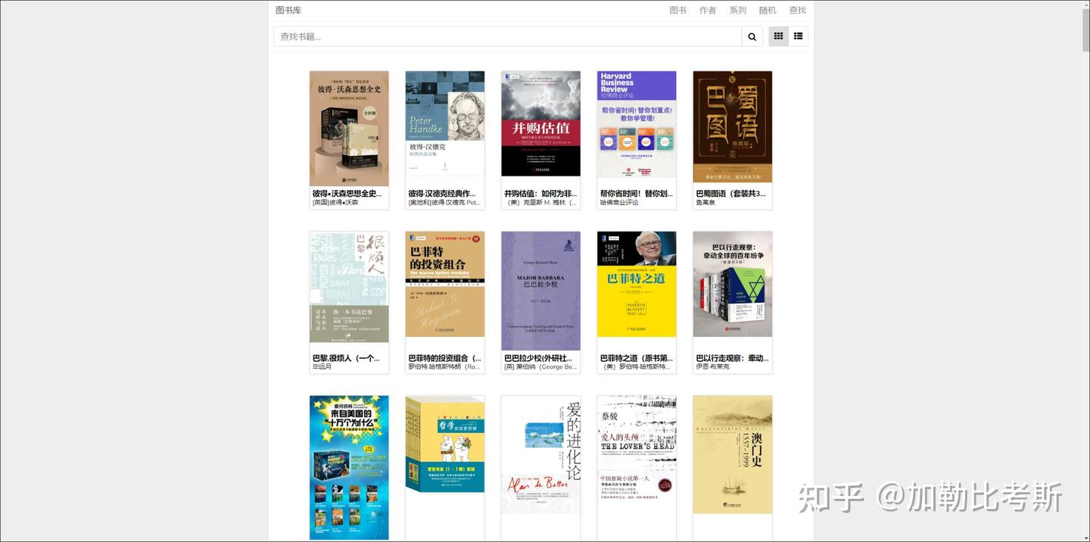The width and height of the screenshot is (1090, 542).
Task: Click the search magnifier icon
Action: click(x=752, y=36)
